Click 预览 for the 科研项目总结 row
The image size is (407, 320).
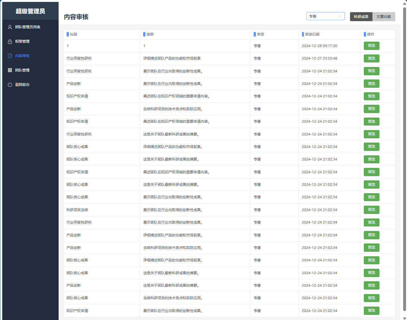371,210
